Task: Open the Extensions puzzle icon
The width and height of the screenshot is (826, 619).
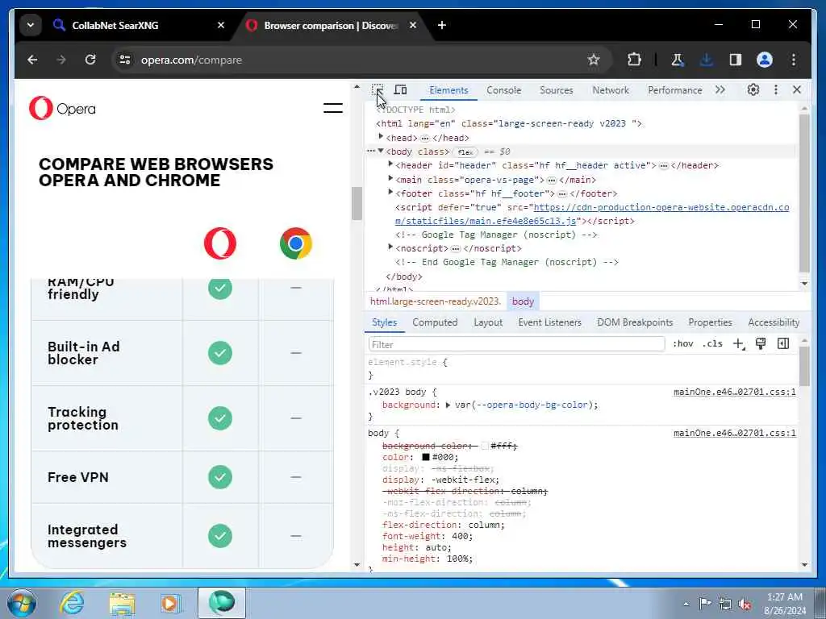Action: coord(634,60)
